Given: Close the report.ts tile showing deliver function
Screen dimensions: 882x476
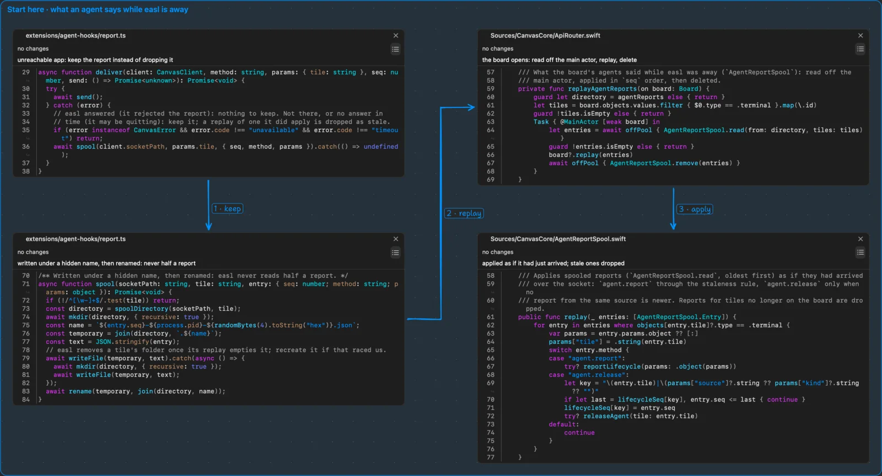Looking at the screenshot, I should click(395, 35).
